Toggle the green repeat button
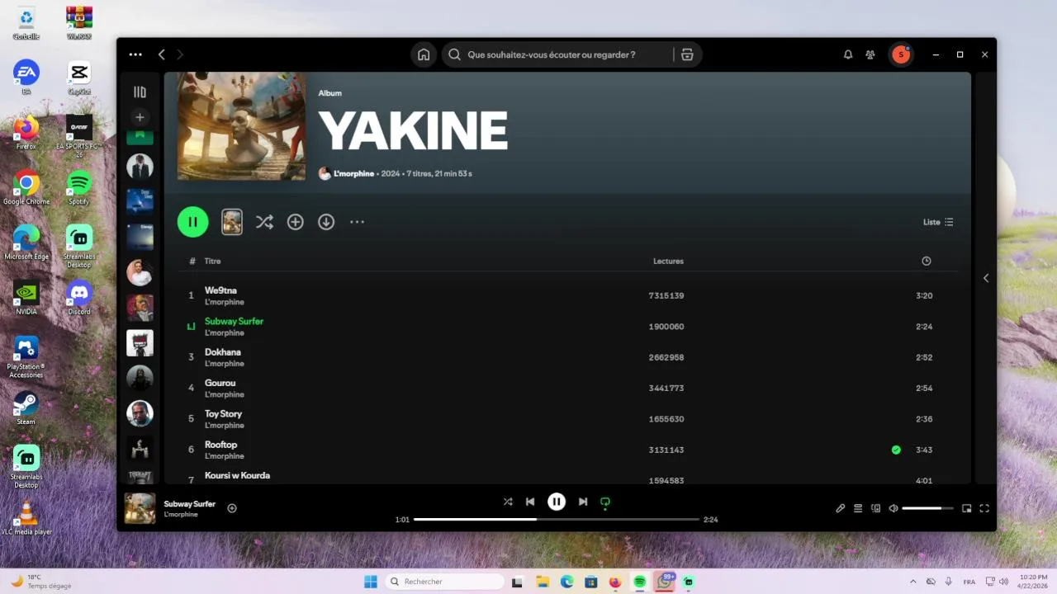This screenshot has width=1057, height=594. pos(605,502)
